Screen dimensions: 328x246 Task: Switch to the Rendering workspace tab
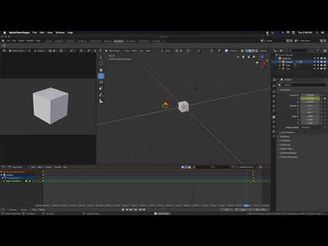131,41
